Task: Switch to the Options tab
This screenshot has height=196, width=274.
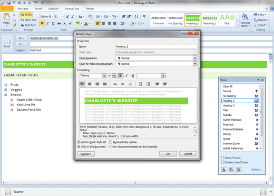Action: [x=53, y=8]
